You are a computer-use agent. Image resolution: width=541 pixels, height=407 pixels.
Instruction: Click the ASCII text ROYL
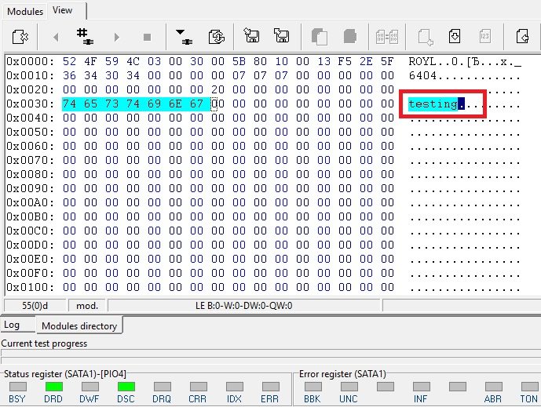pyautogui.click(x=422, y=62)
